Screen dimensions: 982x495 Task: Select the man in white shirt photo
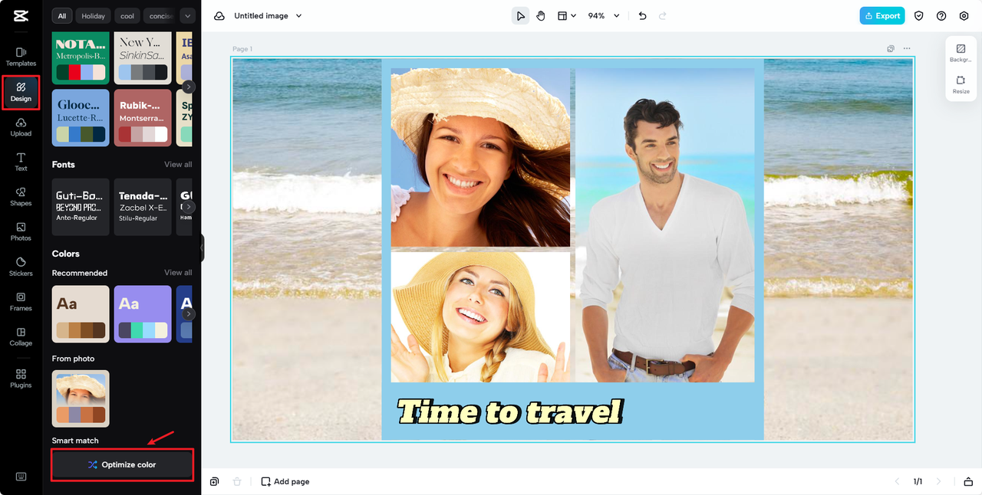click(664, 225)
